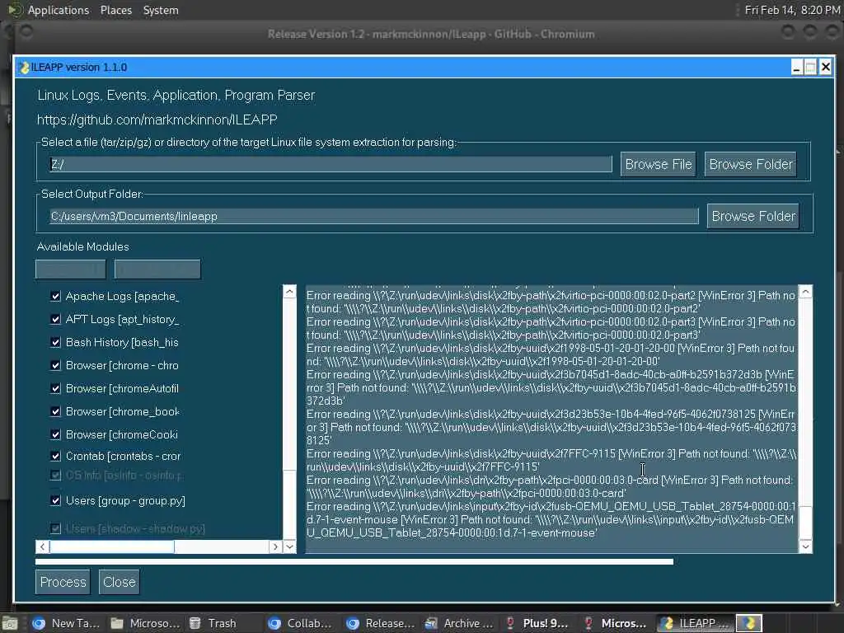Click the clock showing Fri Feb 14
This screenshot has height=633, width=844.
[x=792, y=10]
